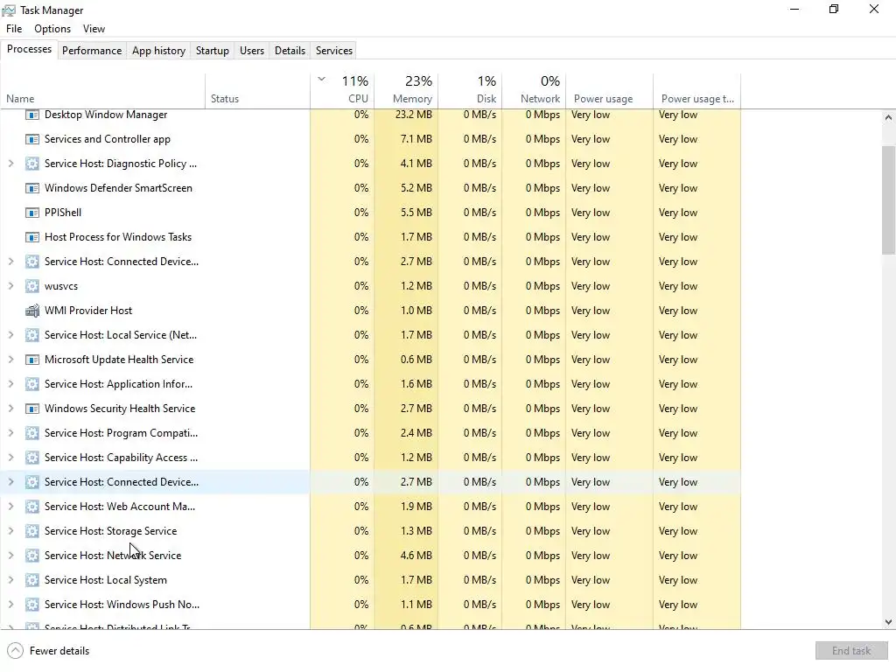Click the Service Host: Web Account Ma... icon
Viewport: 896px width, 672px height.
pyautogui.click(x=32, y=507)
